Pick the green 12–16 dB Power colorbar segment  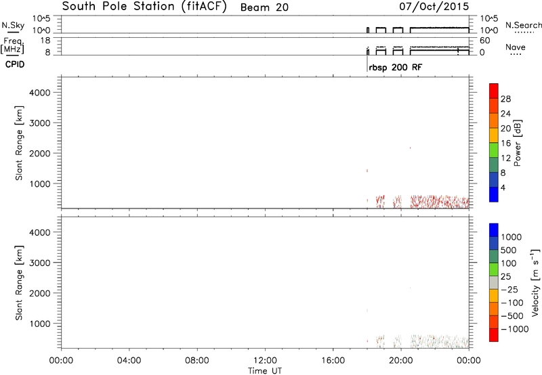[x=494, y=150]
